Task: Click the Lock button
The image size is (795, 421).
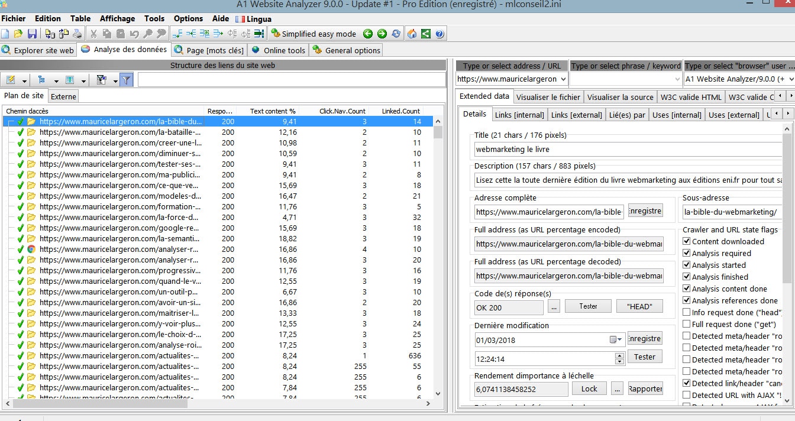Action: (589, 388)
